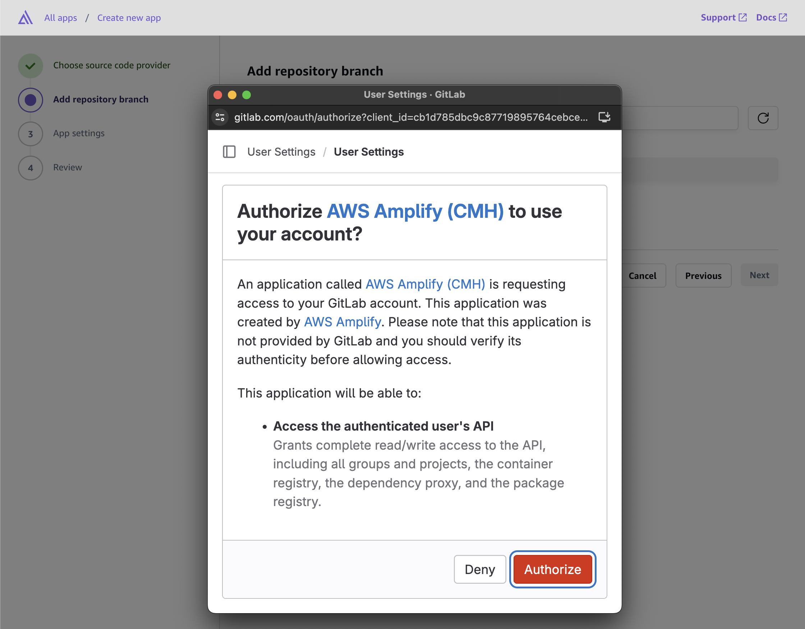Go back using the Previous button
805x629 pixels.
click(x=703, y=275)
